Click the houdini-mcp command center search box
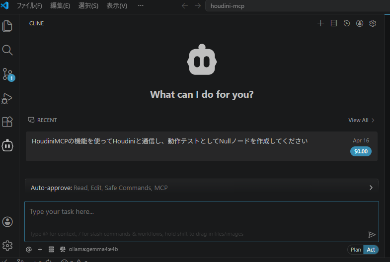390x262 pixels. coord(298,6)
